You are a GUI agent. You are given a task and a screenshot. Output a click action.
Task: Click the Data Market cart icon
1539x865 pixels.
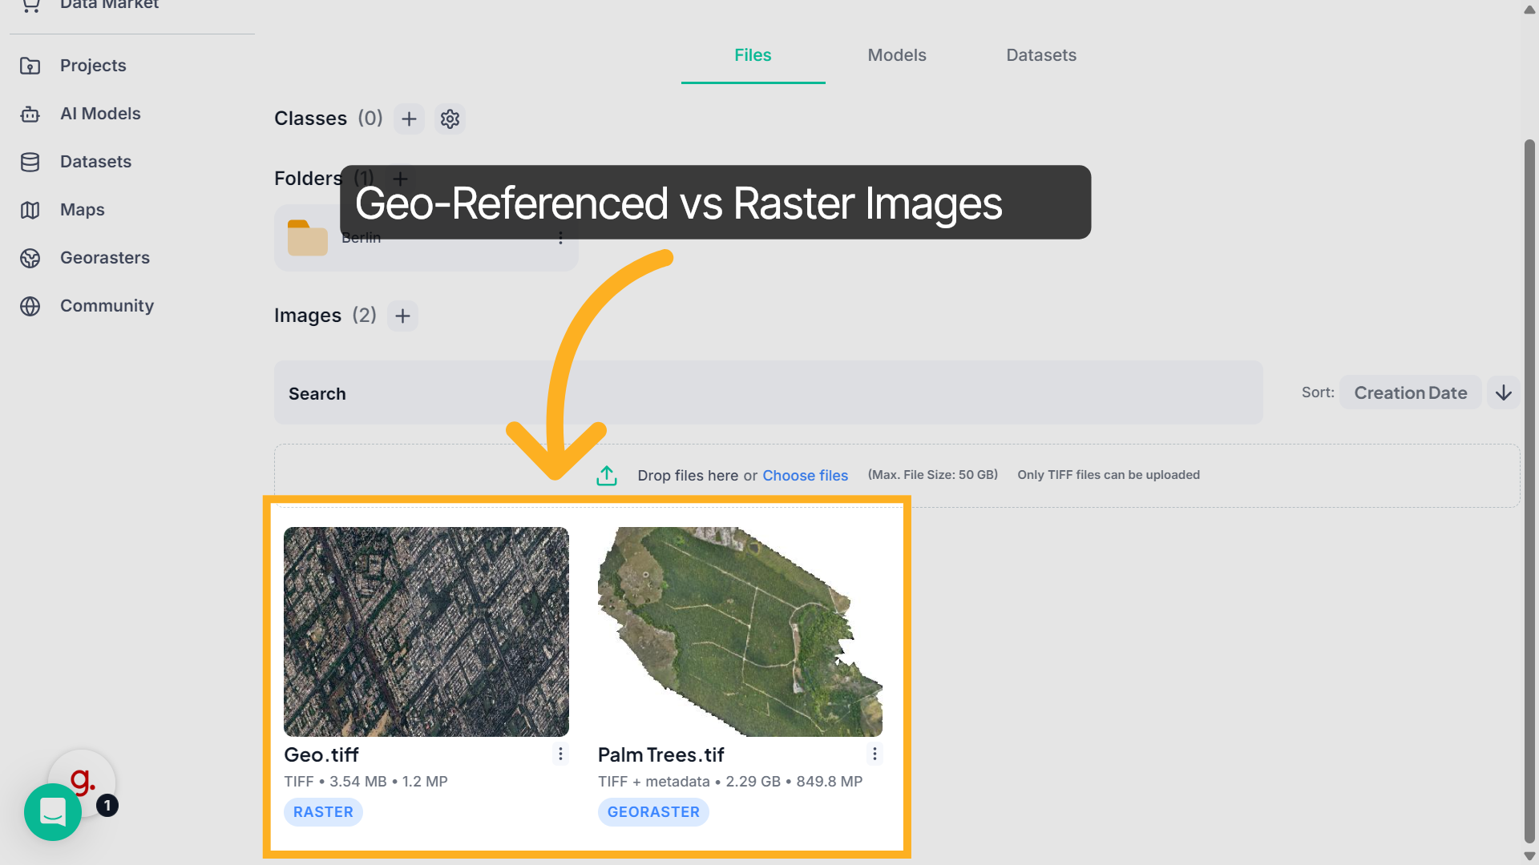point(30,5)
